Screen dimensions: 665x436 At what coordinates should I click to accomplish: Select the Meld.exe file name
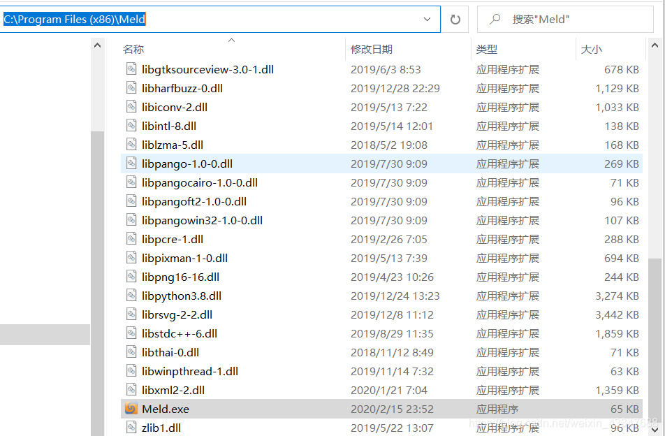click(x=166, y=409)
